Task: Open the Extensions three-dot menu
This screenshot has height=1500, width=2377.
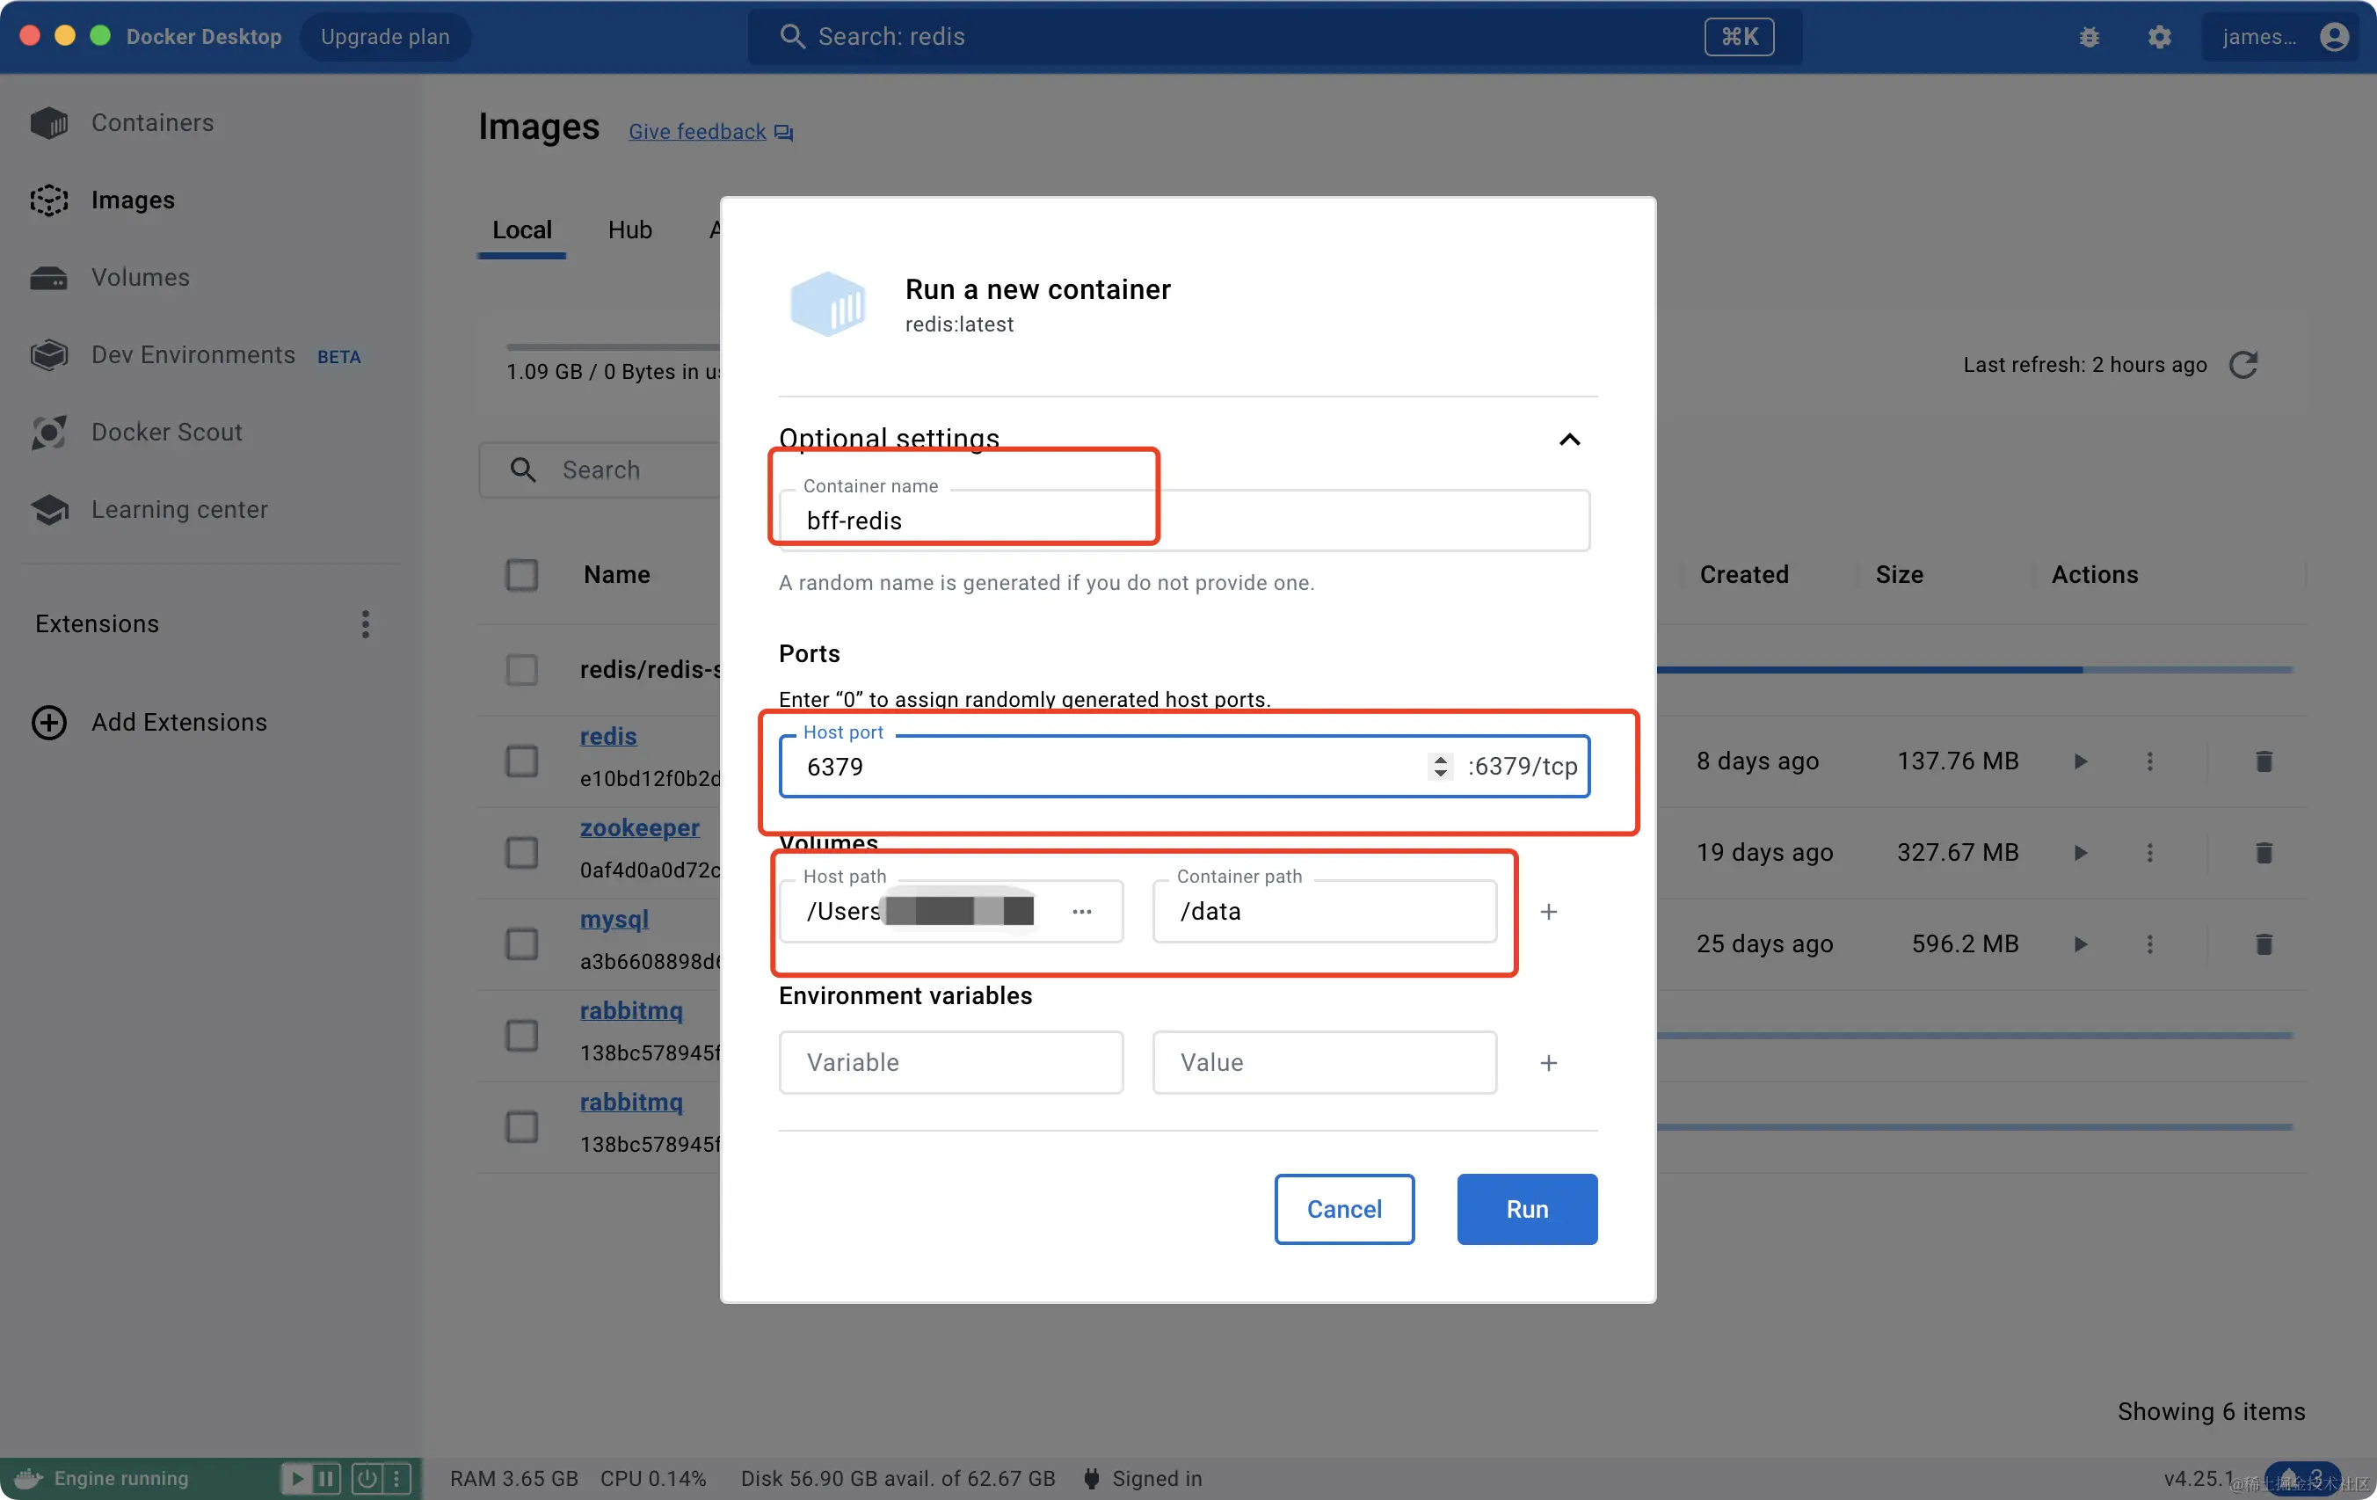Action: [x=365, y=624]
